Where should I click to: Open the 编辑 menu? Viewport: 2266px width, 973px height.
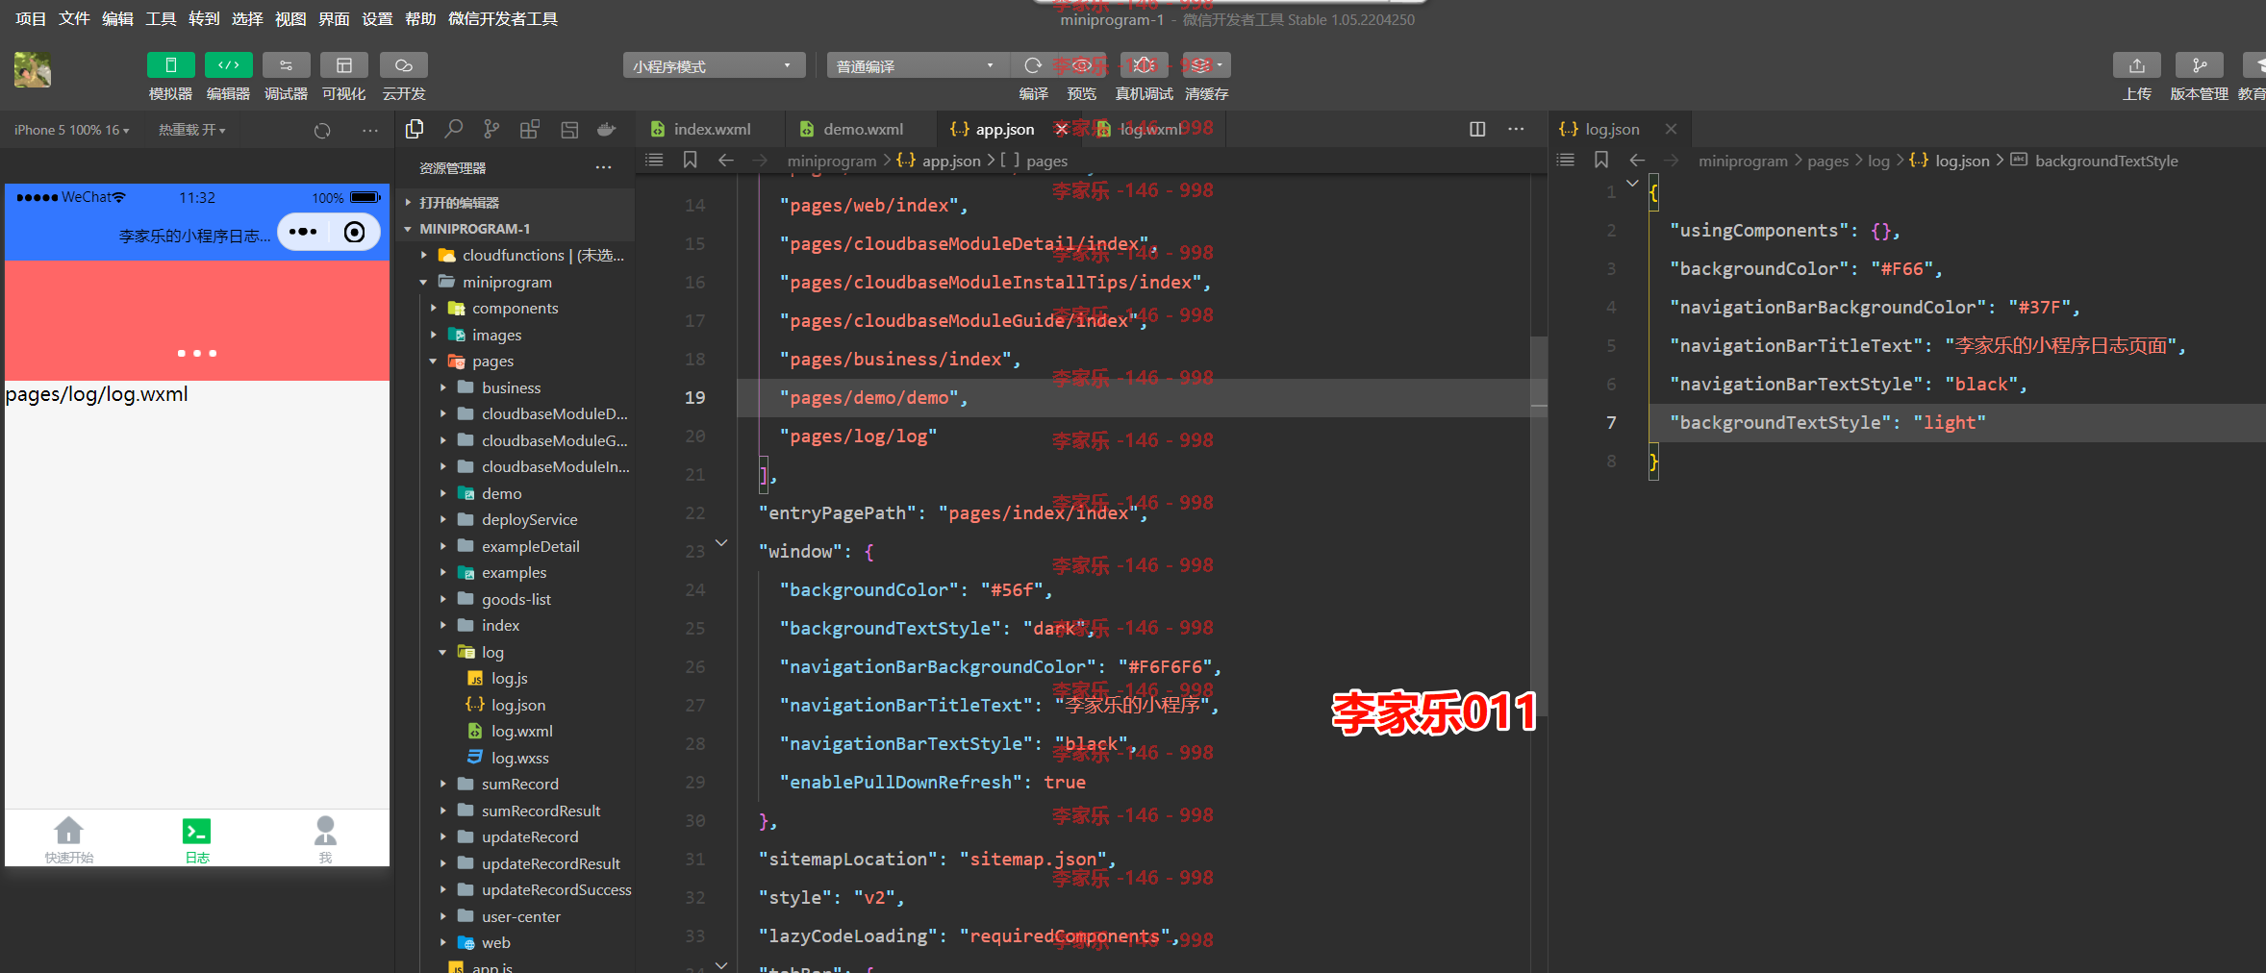tap(117, 18)
